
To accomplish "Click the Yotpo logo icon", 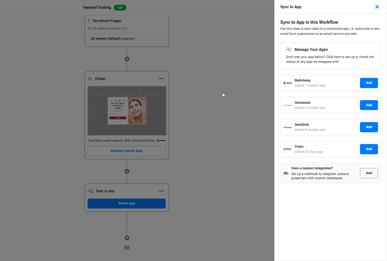I will [288, 149].
